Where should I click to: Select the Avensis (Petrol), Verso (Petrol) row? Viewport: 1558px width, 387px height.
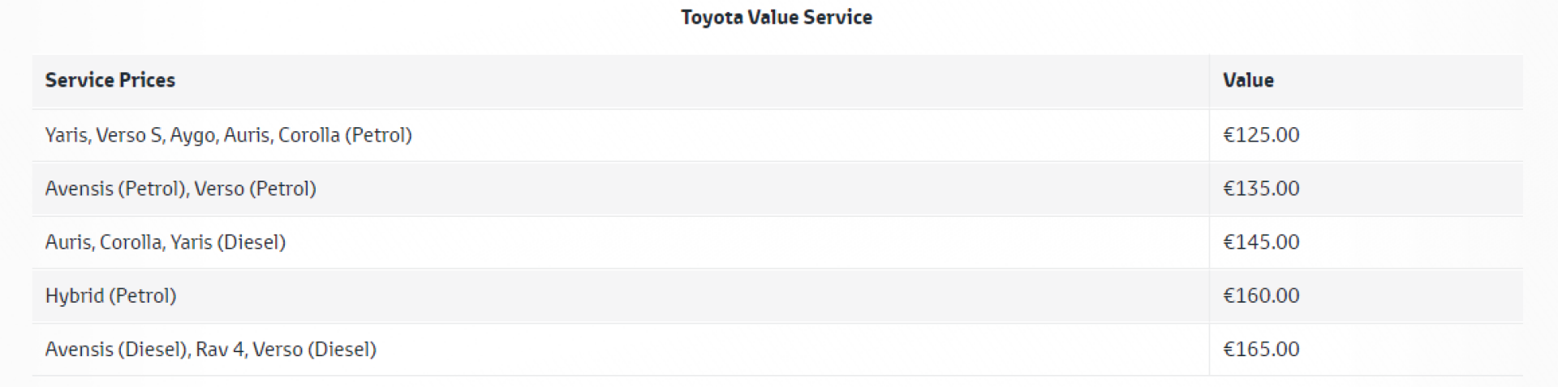pyautogui.click(x=180, y=189)
